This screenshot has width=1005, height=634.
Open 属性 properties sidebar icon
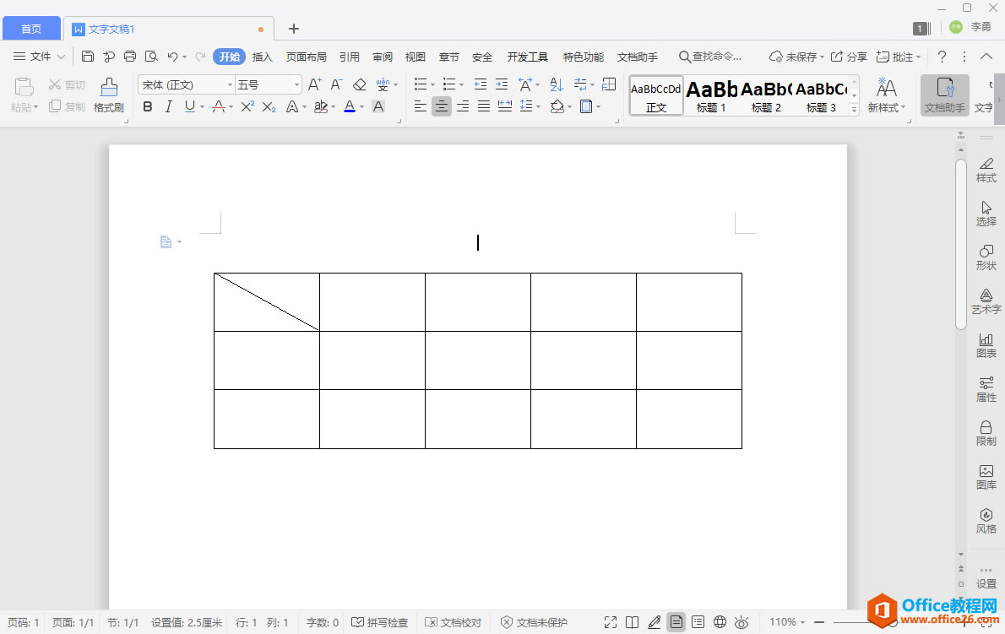click(986, 389)
